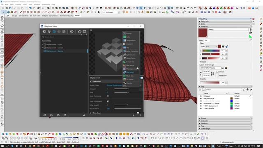Click save asset icon in Asset Editor footer
263x148 pixels.
click(58, 115)
